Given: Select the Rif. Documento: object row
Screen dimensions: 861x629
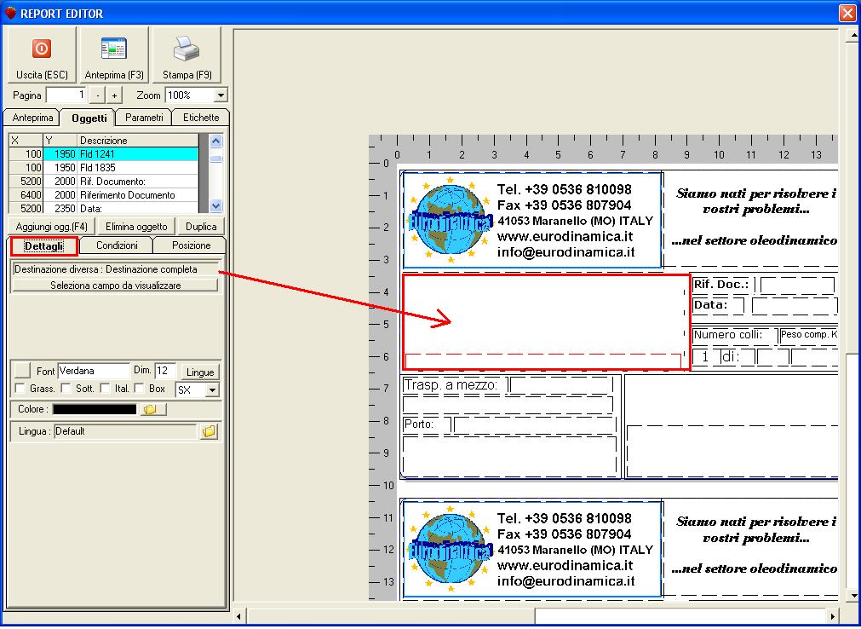Looking at the screenshot, I should point(104,182).
